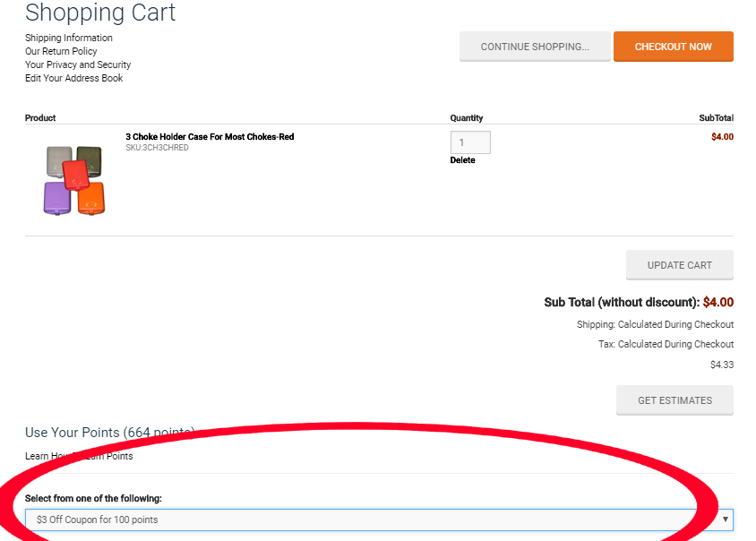Screen dimensions: 756x541
Task: Click the SKU:3CH3CHRED text
Action: tap(157, 148)
